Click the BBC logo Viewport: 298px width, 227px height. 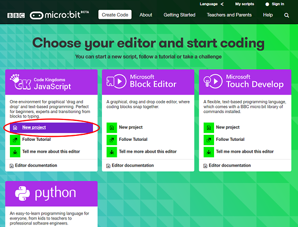[x=16, y=15]
